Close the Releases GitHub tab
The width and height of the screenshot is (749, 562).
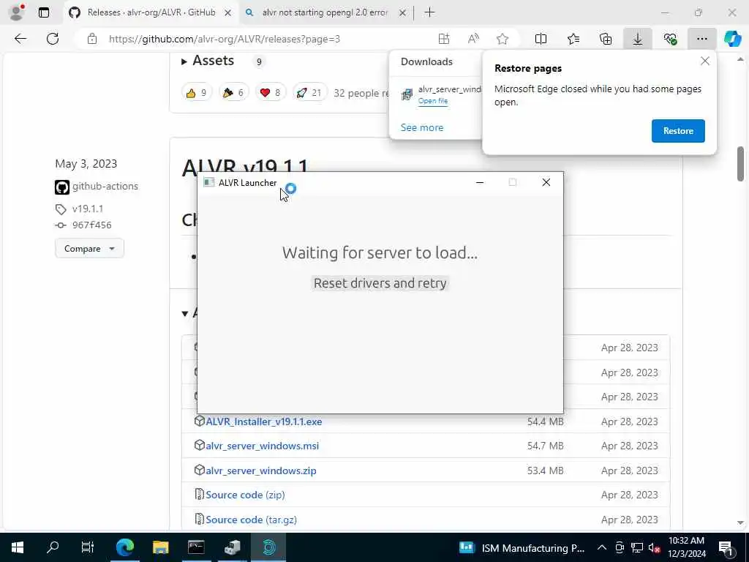(228, 13)
